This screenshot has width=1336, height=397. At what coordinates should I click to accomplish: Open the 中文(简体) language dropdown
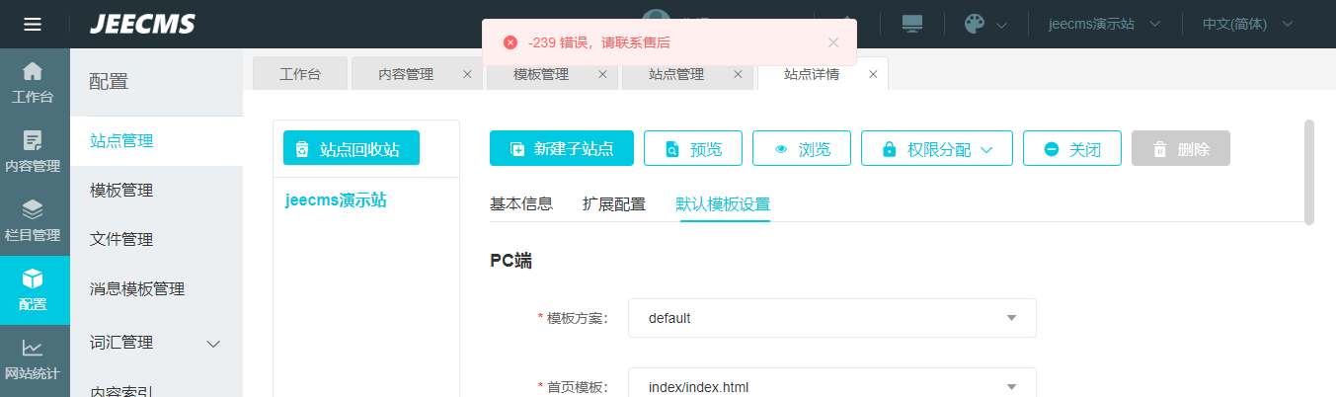click(1247, 24)
